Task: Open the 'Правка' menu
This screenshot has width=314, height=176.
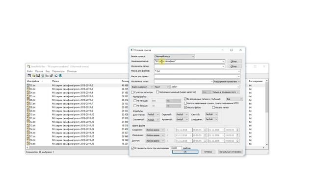Action: [x=39, y=71]
